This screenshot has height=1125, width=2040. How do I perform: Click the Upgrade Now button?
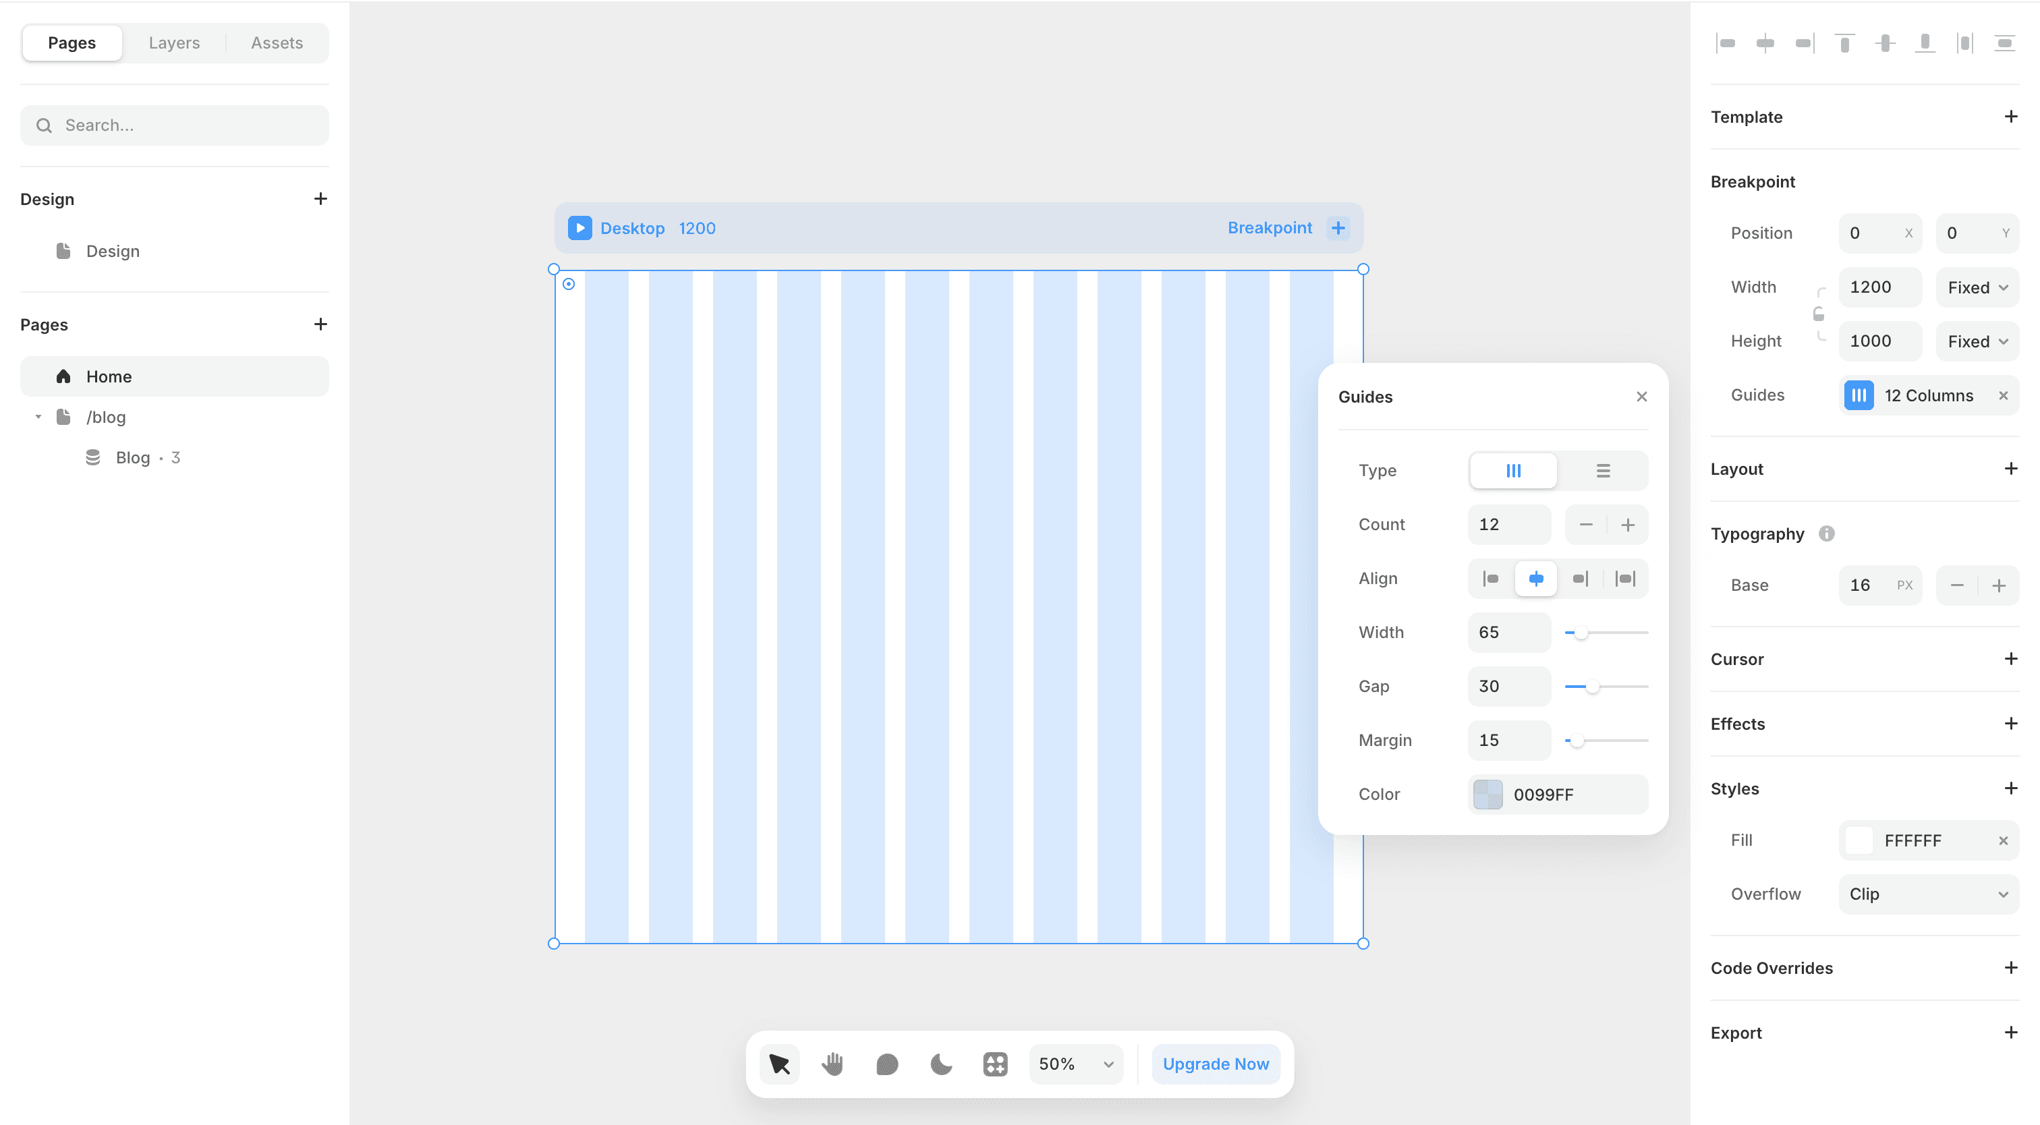tap(1215, 1064)
